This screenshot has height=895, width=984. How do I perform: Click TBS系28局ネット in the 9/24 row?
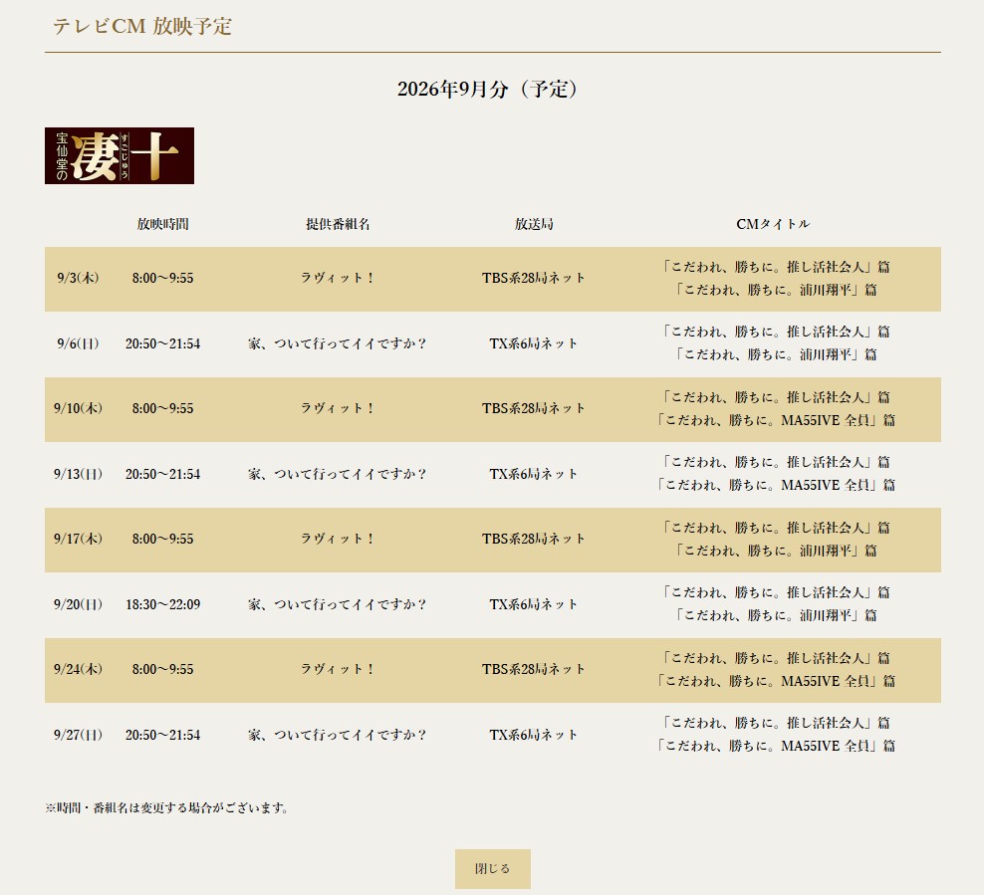[534, 669]
